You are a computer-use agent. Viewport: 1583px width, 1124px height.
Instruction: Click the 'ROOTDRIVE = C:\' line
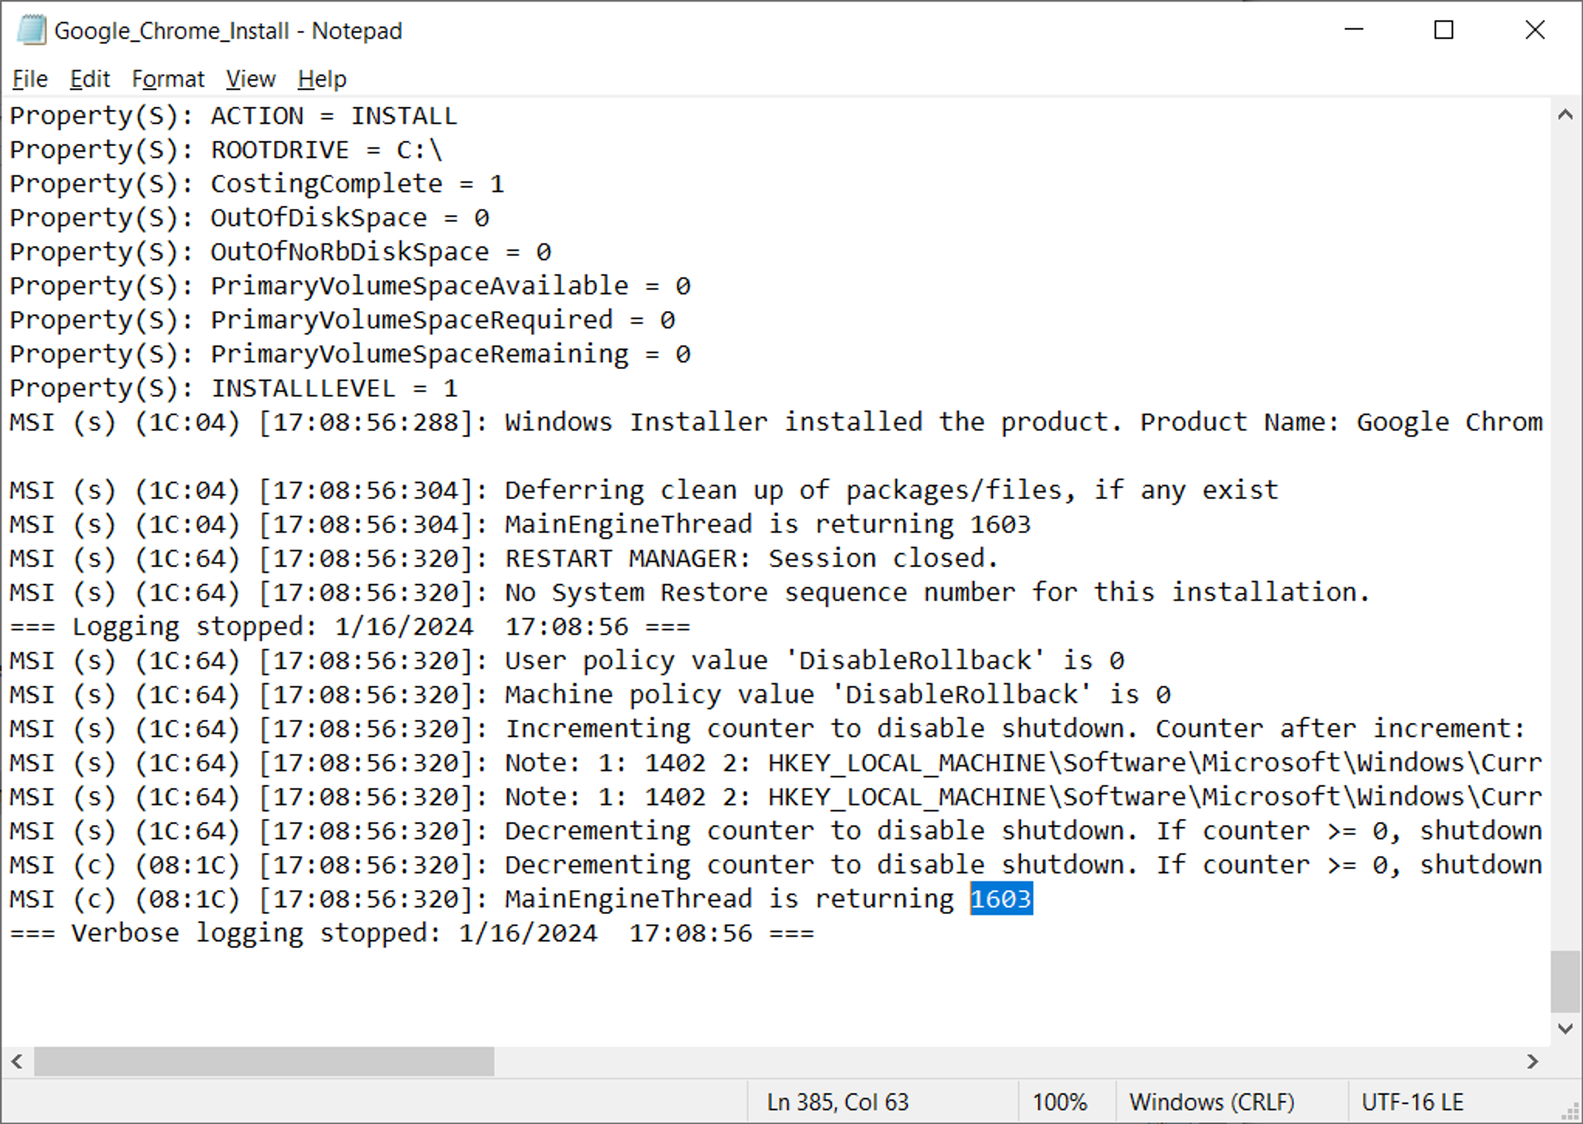(x=226, y=150)
